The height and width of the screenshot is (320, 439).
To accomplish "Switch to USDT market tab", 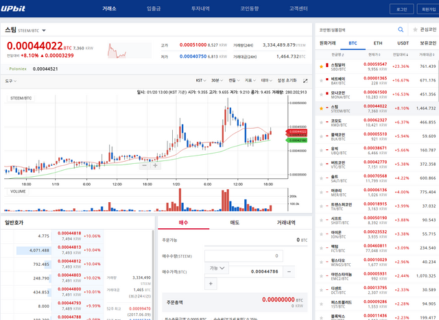I will click(x=403, y=43).
